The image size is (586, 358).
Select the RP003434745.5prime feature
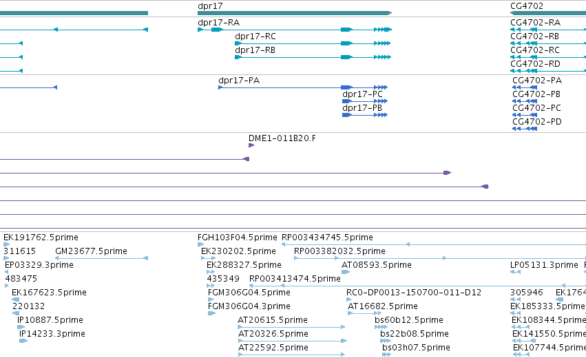click(327, 238)
